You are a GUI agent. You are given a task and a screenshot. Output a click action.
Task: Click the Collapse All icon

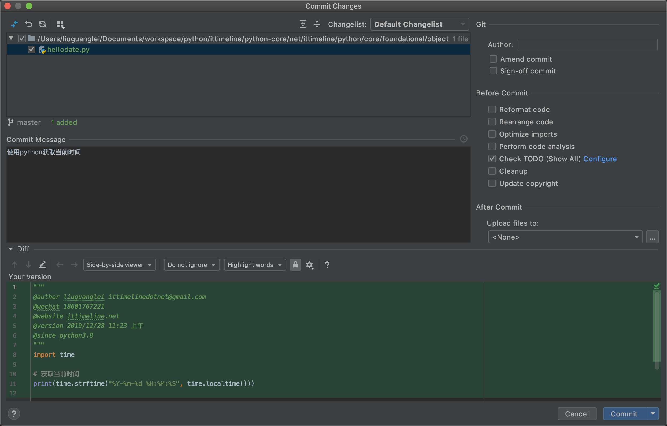[317, 24]
